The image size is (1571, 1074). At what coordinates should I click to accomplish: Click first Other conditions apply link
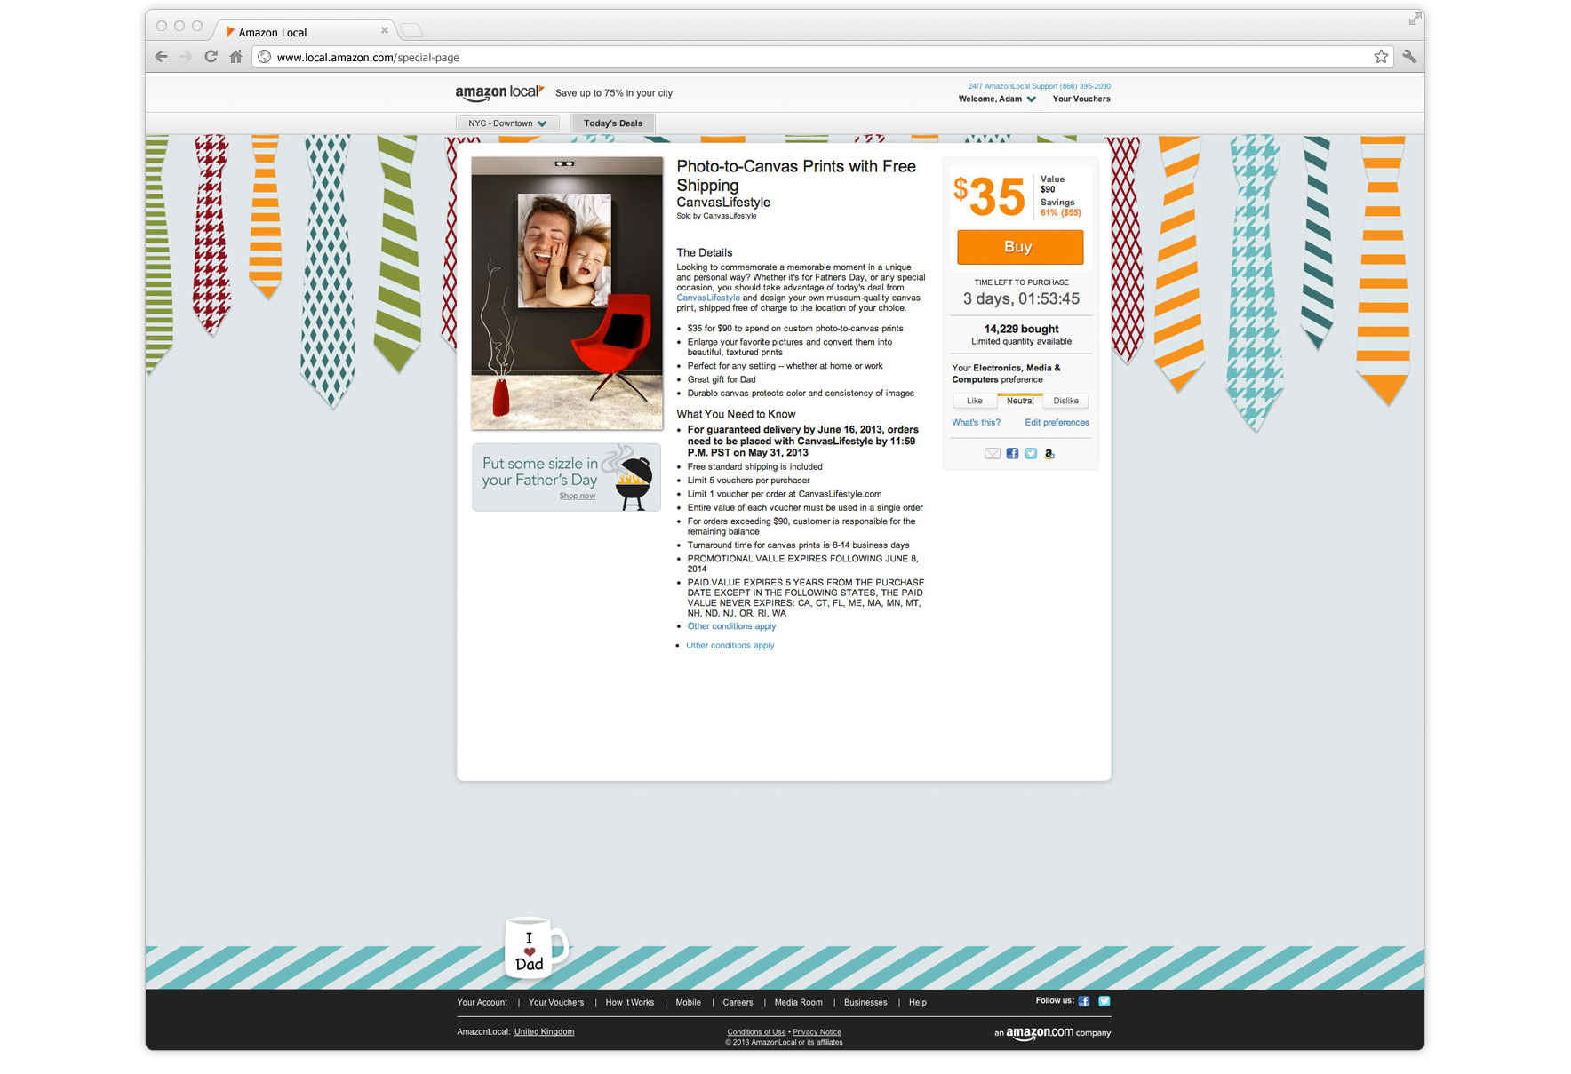pyautogui.click(x=731, y=626)
